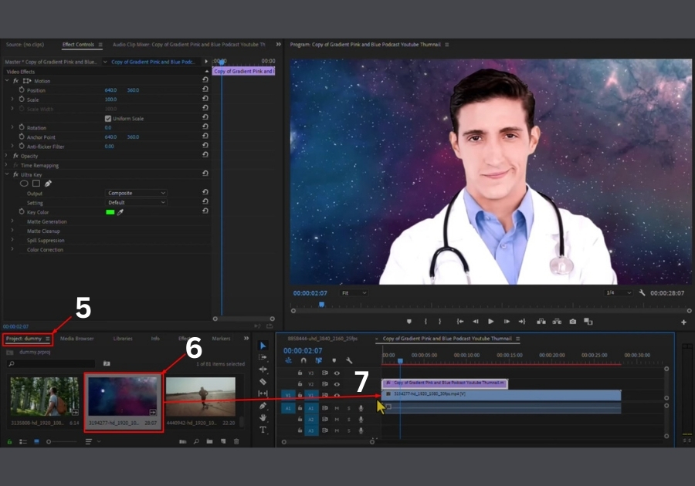This screenshot has width=695, height=486.
Task: Switch to Libraries tab
Action: point(123,339)
